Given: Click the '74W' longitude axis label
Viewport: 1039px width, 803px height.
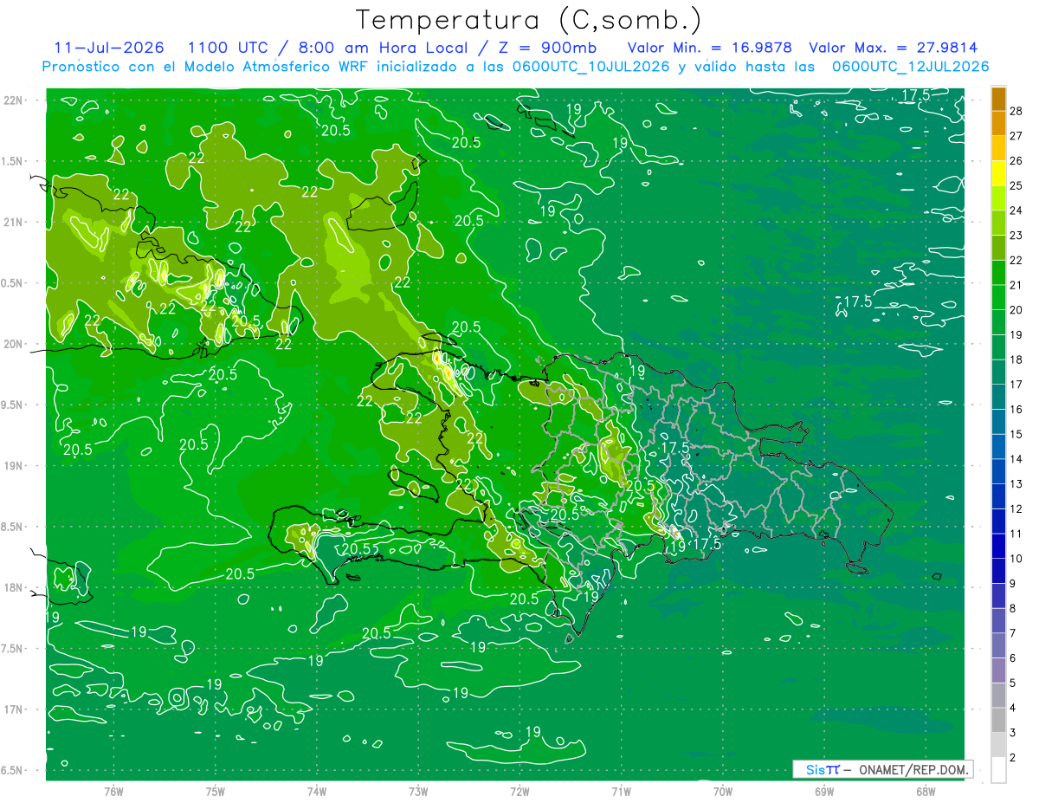Looking at the screenshot, I should click(x=317, y=791).
